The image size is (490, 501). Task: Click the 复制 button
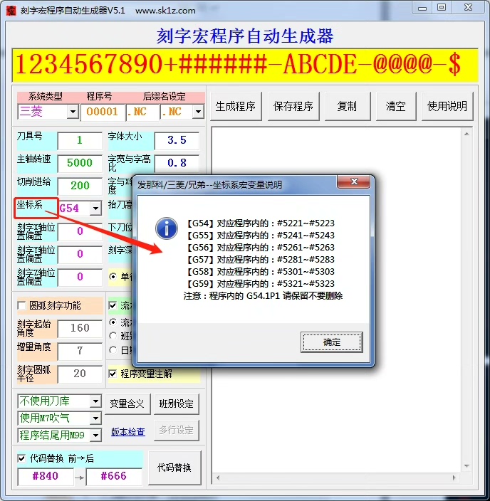(348, 107)
